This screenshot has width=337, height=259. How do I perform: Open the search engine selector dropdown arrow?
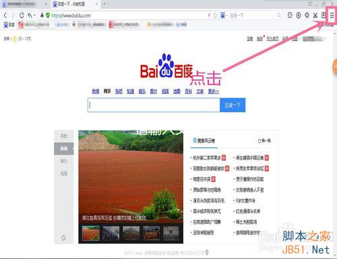coord(227,15)
